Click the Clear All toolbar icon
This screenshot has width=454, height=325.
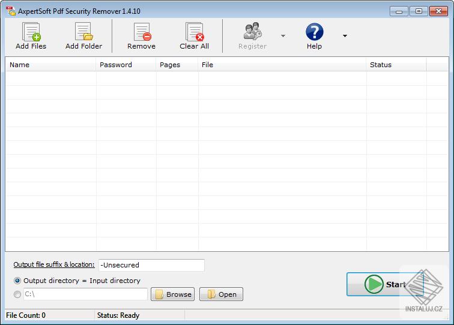click(x=195, y=32)
